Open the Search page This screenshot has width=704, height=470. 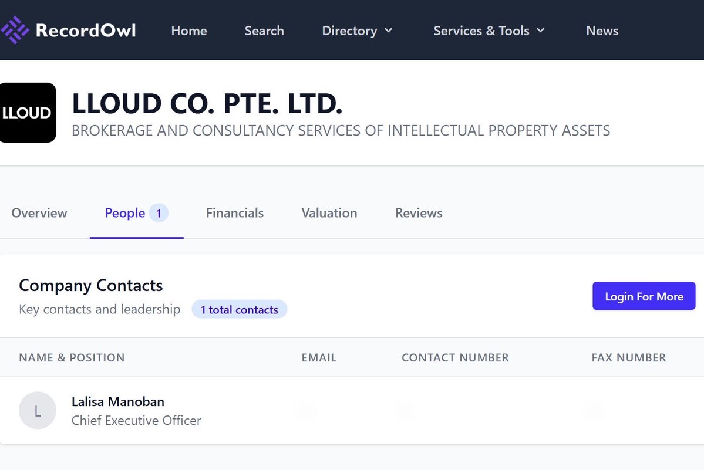click(264, 31)
